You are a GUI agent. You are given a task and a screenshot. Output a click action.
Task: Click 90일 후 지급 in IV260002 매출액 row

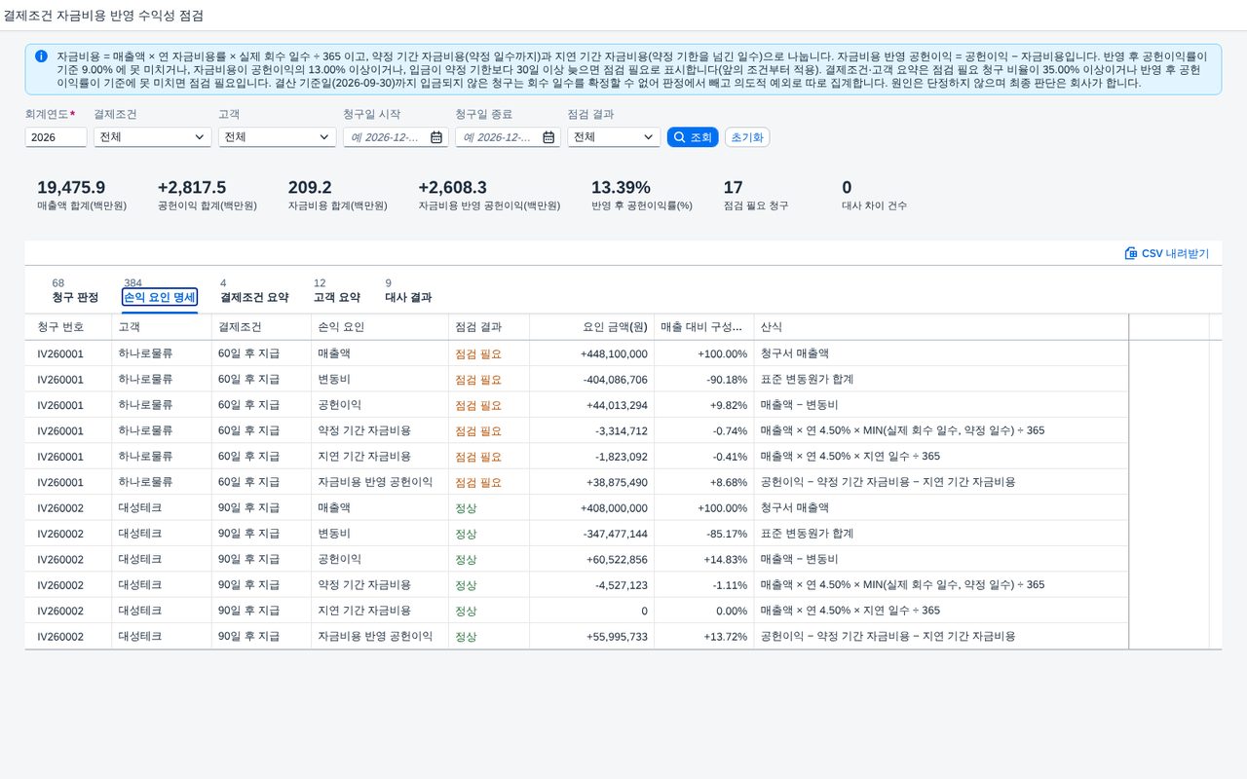[x=248, y=507]
